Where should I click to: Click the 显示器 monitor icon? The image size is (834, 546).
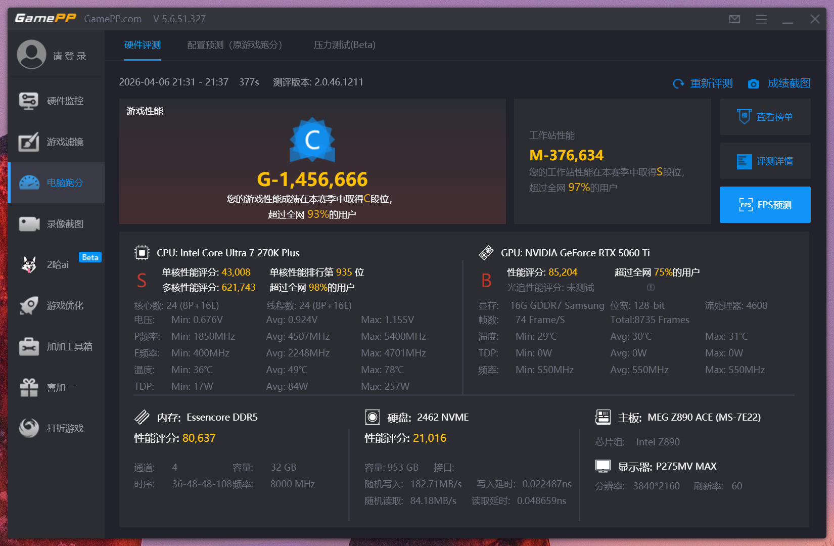603,466
